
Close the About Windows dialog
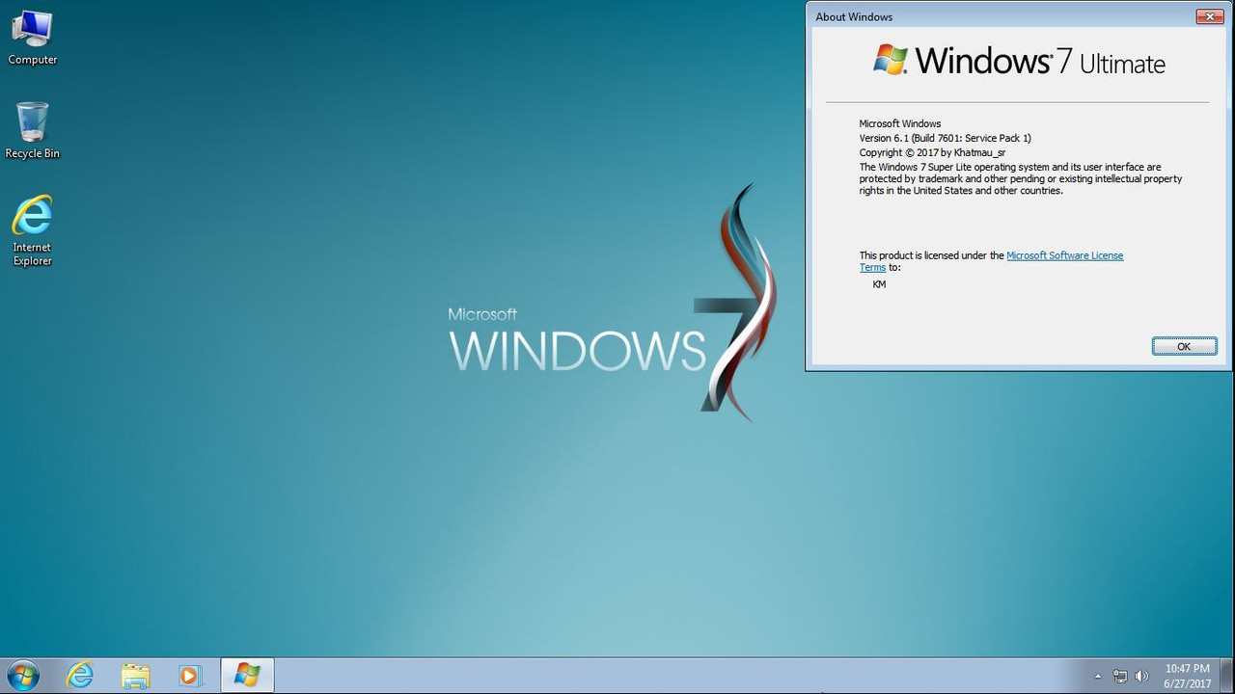1210,16
